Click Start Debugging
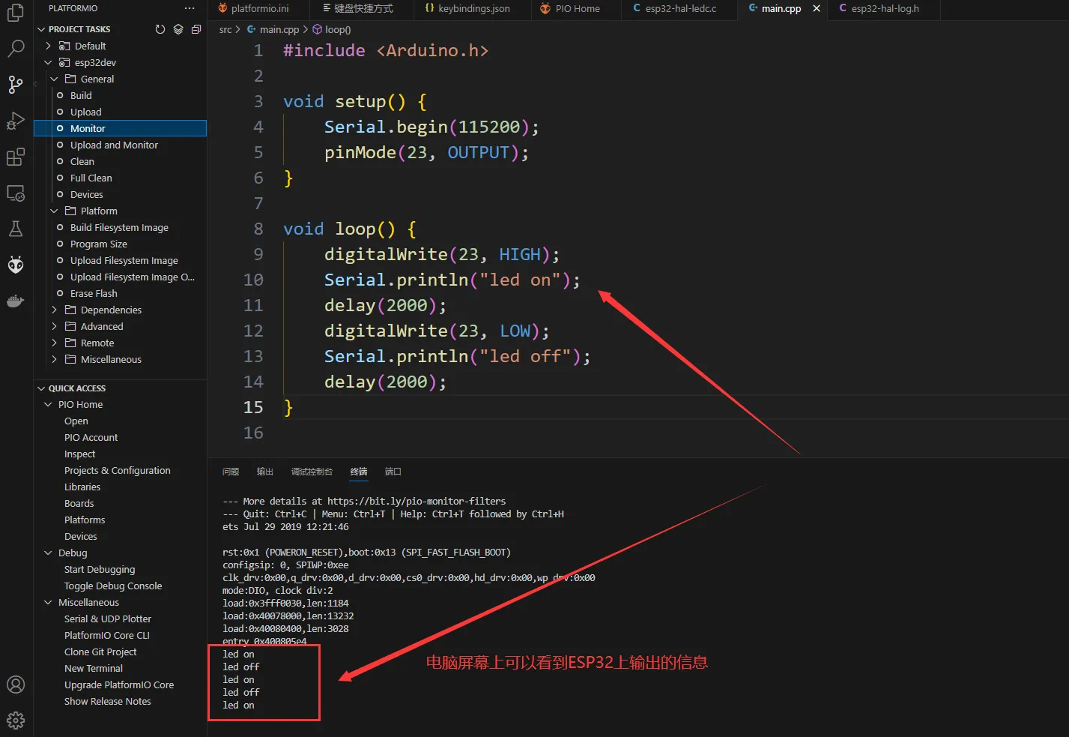Screen dimensions: 1069x737 point(100,569)
